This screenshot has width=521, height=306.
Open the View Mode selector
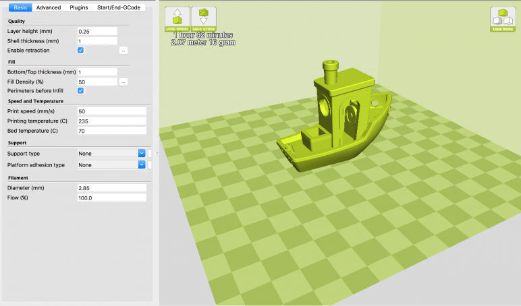(503, 20)
